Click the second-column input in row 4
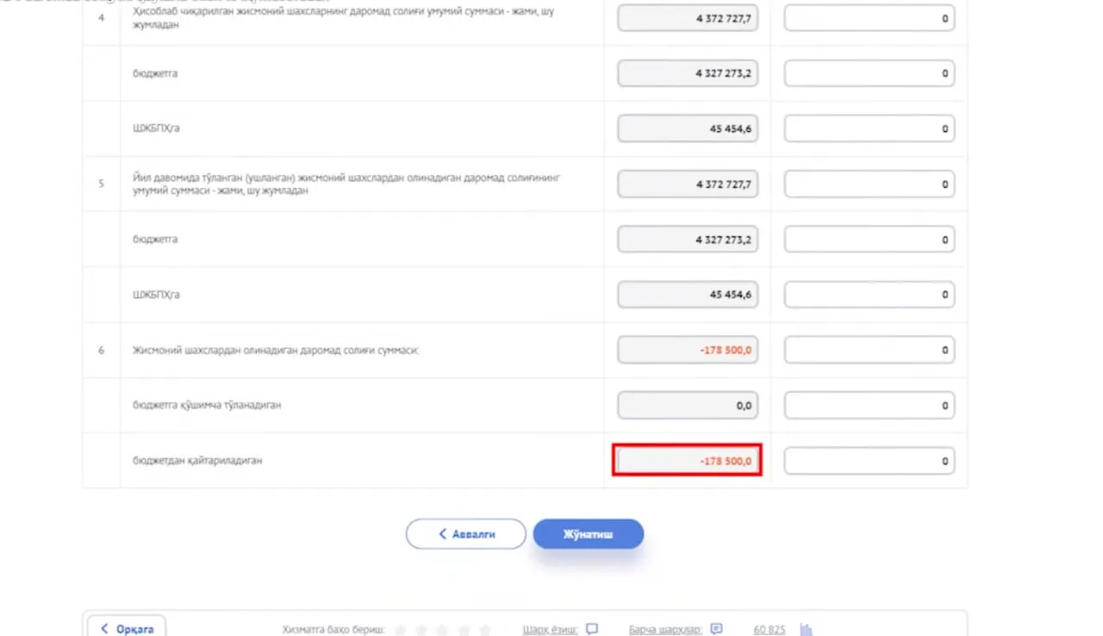This screenshot has width=1103, height=636. (869, 18)
